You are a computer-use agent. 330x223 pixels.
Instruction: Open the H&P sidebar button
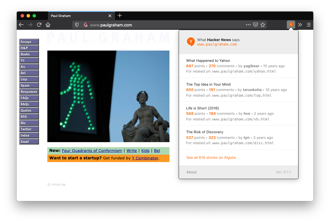[29, 48]
